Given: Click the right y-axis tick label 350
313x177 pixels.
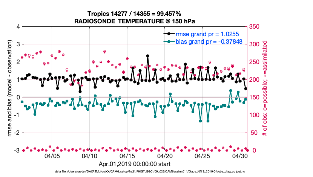Looking at the screenshot, I should coord(255,27).
